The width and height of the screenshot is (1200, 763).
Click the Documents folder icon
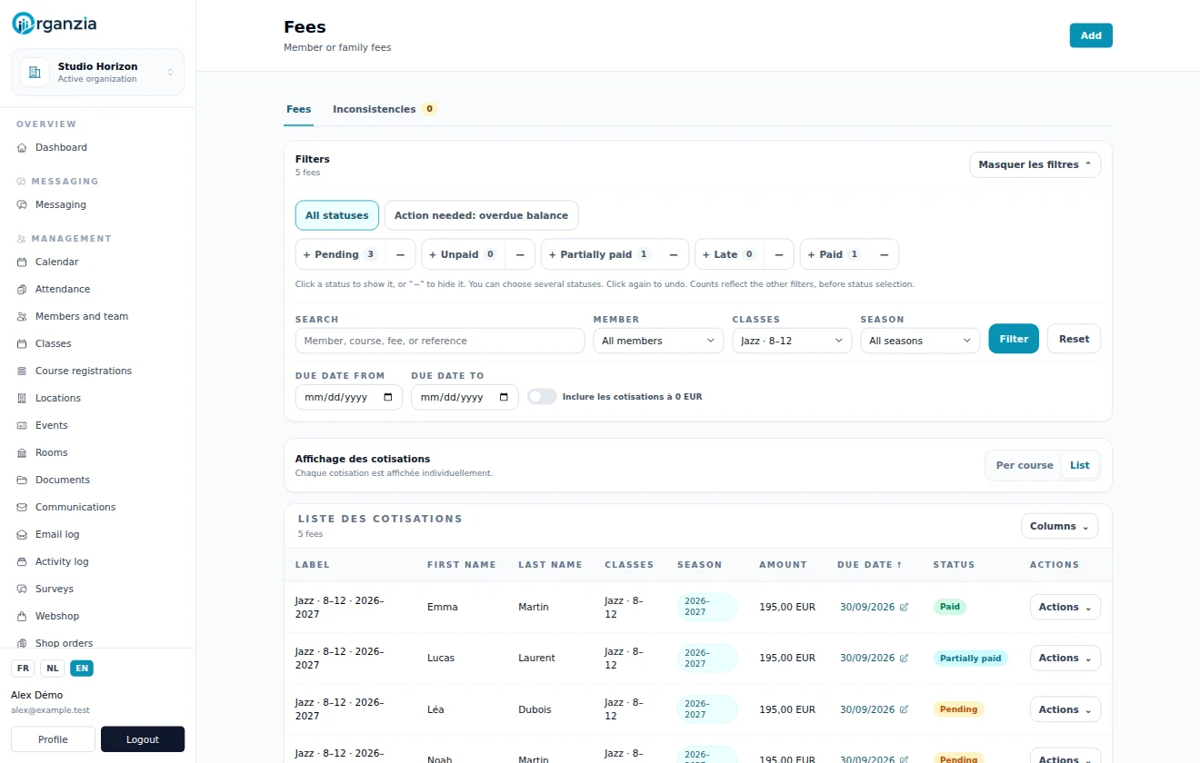coord(22,480)
